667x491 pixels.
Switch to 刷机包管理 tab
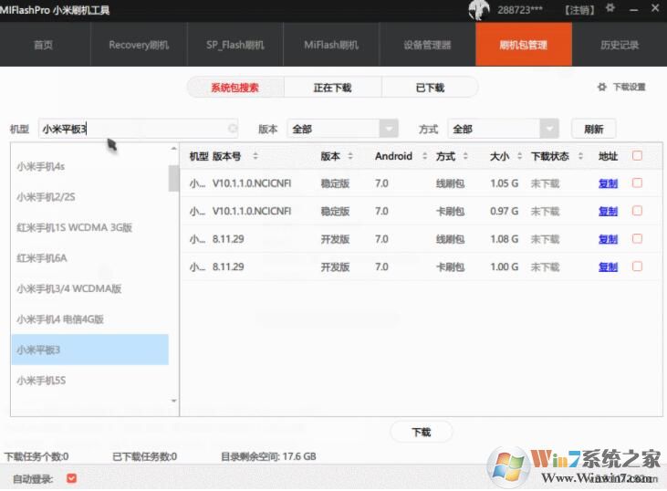point(524,45)
